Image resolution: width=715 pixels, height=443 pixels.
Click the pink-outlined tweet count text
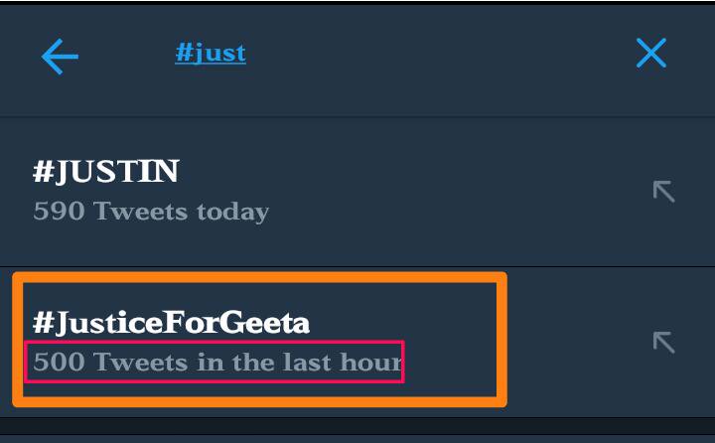[214, 362]
